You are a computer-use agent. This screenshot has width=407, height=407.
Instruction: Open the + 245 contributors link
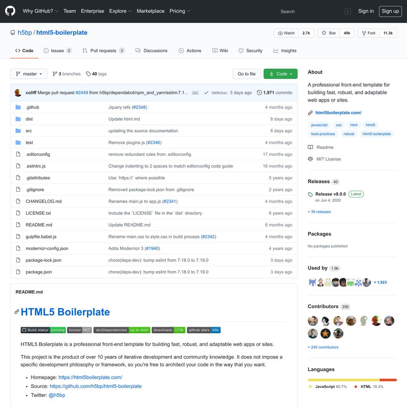[x=323, y=347]
